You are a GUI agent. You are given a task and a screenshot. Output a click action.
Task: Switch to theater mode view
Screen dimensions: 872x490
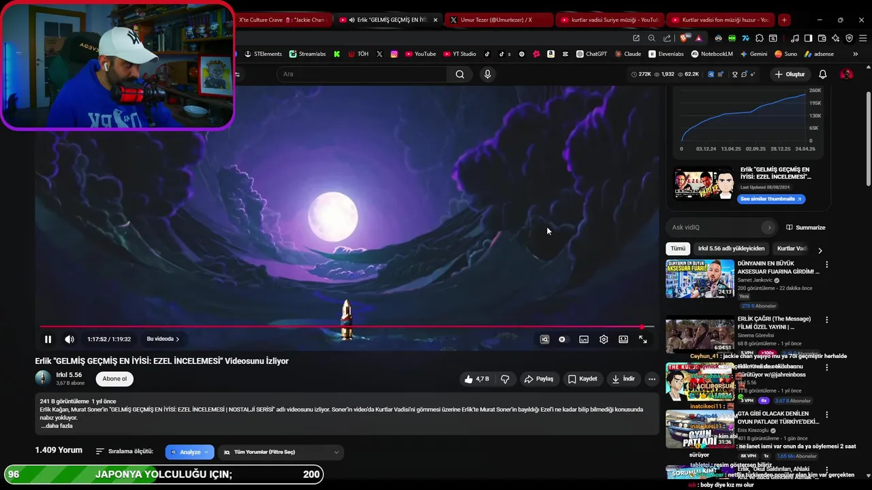tap(623, 339)
